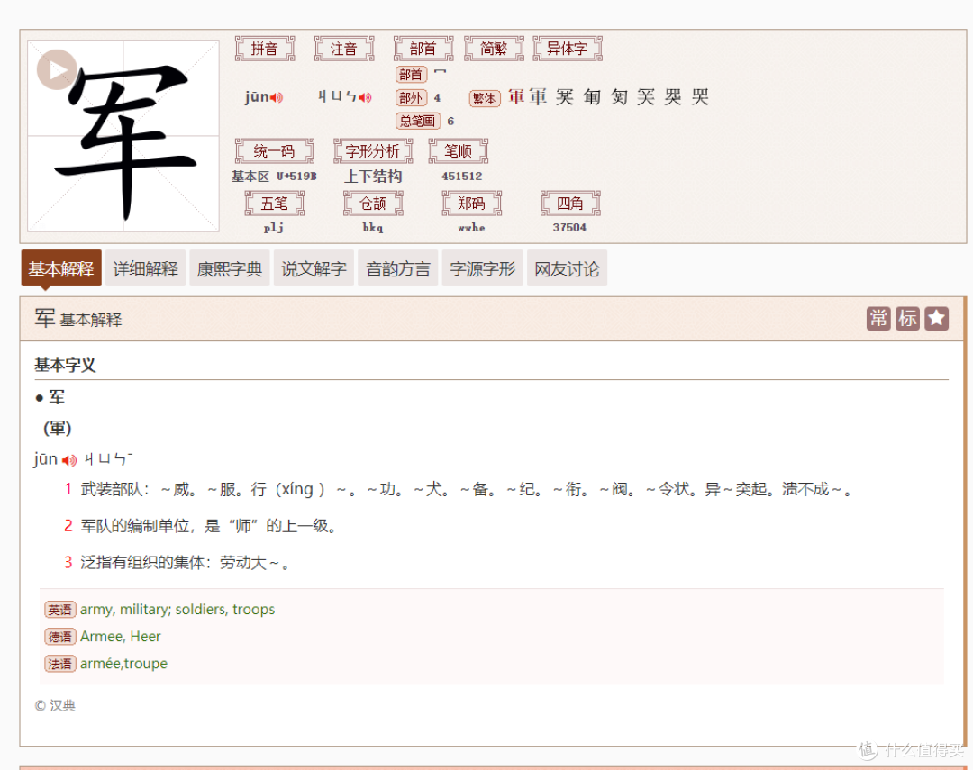Click the 四角 label box
Screen dimensions: 973x770
570,203
